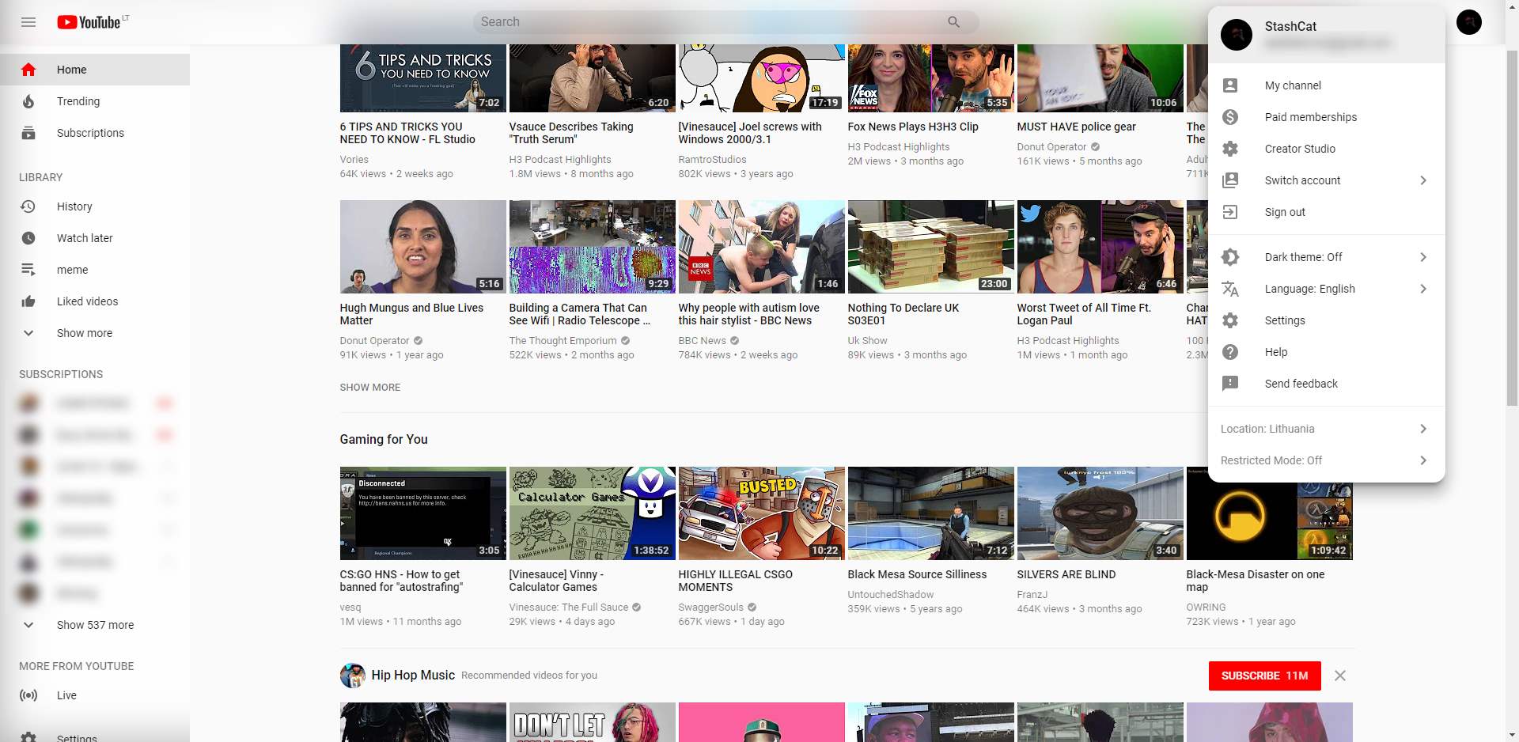Open Donut Operator channel link under police gear
This screenshot has width=1519, height=742.
[1051, 147]
